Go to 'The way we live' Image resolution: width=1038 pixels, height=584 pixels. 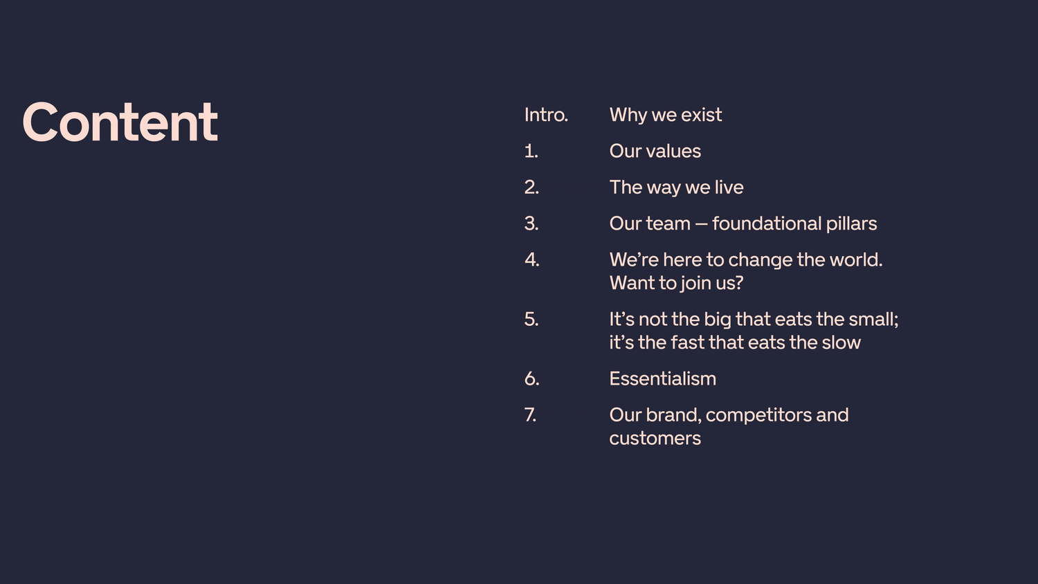[676, 188]
